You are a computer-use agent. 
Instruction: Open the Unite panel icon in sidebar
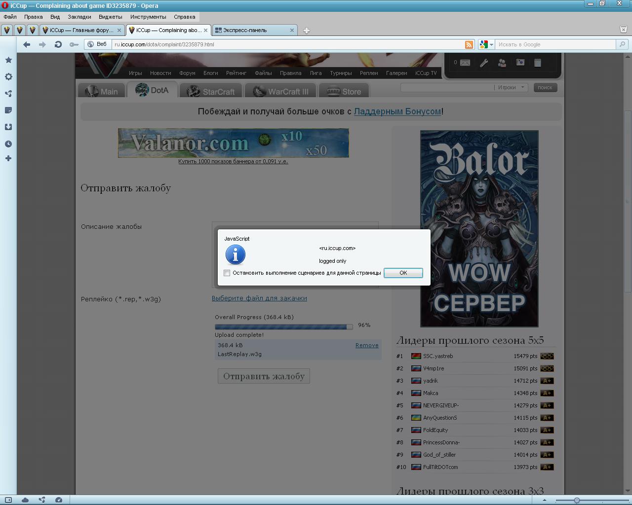8,94
